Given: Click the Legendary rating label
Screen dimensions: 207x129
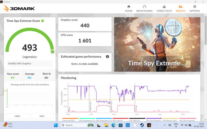Looking at the screenshot, I should pyautogui.click(x=30, y=57).
